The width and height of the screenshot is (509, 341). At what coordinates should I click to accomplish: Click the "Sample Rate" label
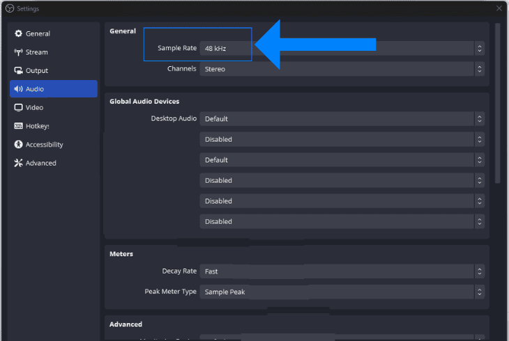point(177,48)
